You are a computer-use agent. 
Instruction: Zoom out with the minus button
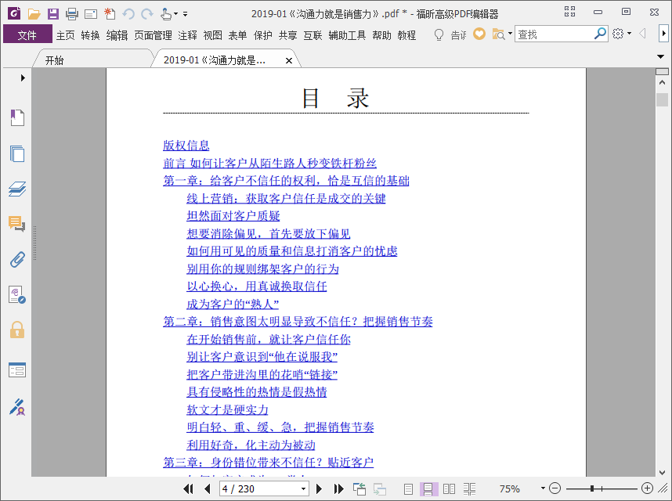click(x=555, y=488)
